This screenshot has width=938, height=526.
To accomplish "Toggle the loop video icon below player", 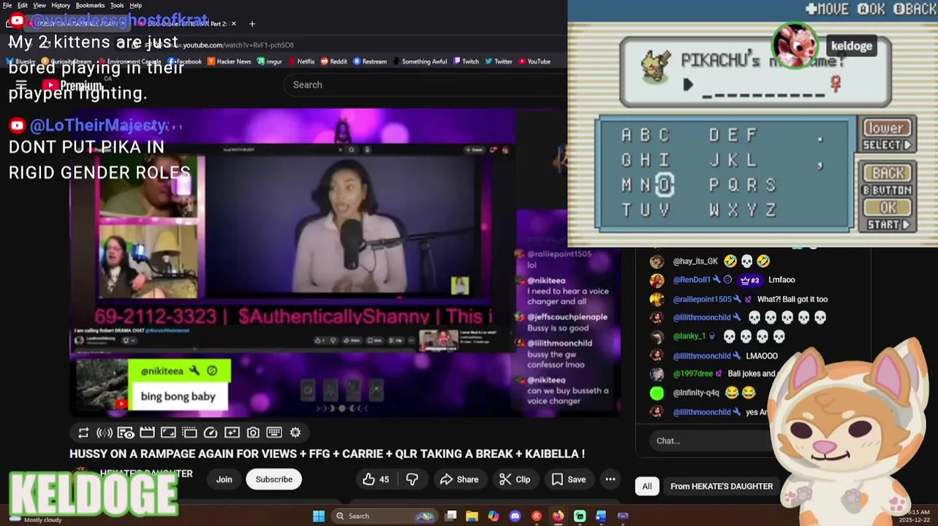I will click(83, 432).
